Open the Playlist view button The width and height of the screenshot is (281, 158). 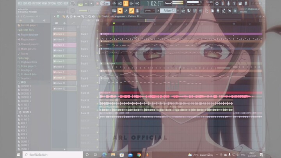pos(183,11)
